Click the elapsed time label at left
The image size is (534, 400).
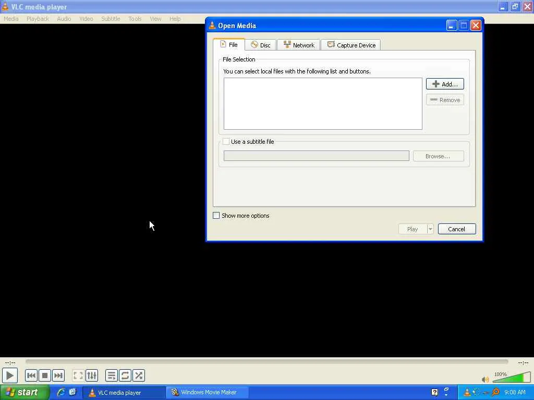pyautogui.click(x=10, y=362)
